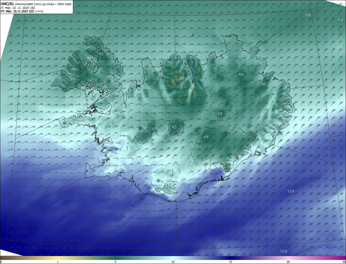Screen dimensions: 346x264
Task: Click the 13.9 value over the ocean
Action: (291, 191)
